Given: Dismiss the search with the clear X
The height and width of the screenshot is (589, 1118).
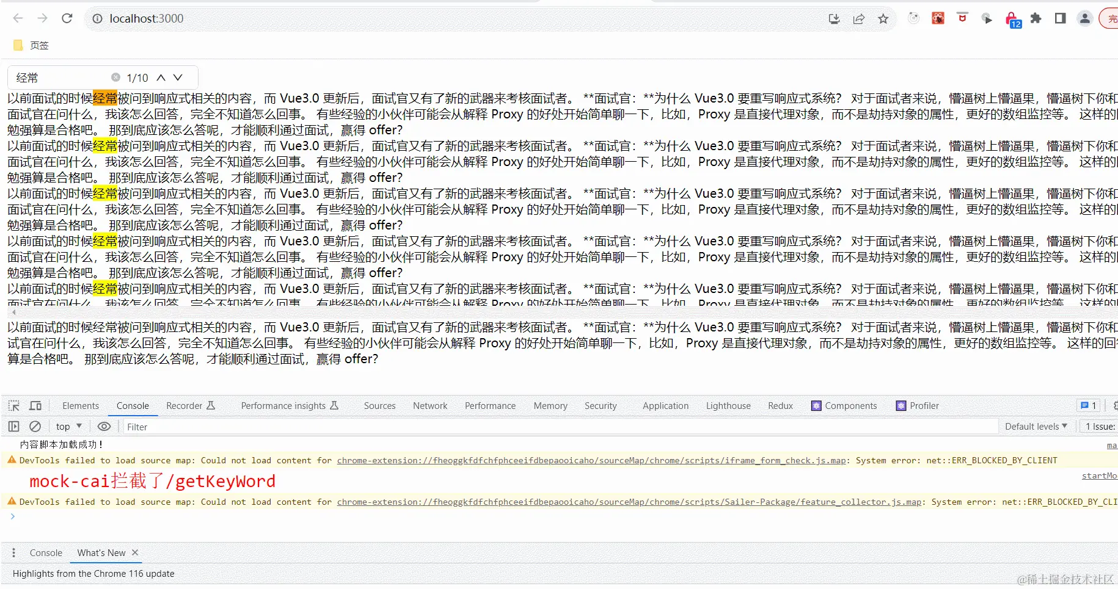Looking at the screenshot, I should click(115, 77).
